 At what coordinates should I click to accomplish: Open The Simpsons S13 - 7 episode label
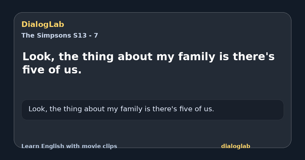point(60,36)
